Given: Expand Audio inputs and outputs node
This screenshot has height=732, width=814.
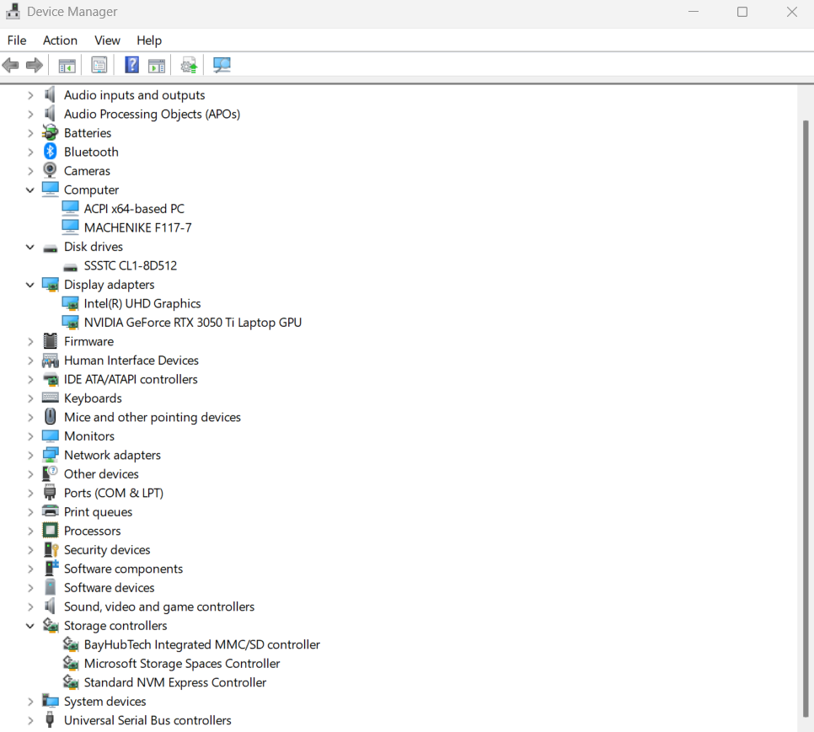Looking at the screenshot, I should pos(30,95).
